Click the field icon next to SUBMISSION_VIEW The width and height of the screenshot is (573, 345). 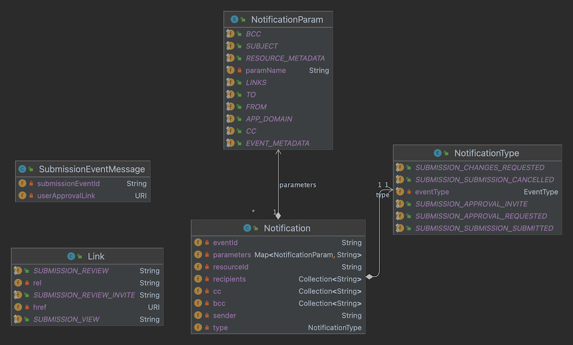click(x=18, y=319)
